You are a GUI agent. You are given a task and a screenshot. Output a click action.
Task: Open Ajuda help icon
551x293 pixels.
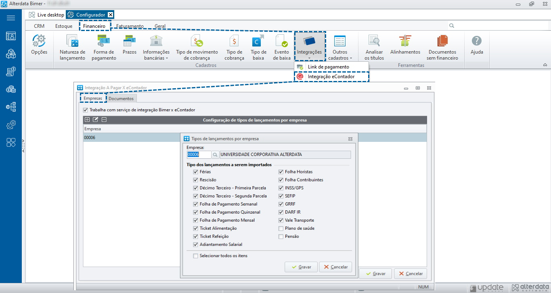(x=477, y=45)
